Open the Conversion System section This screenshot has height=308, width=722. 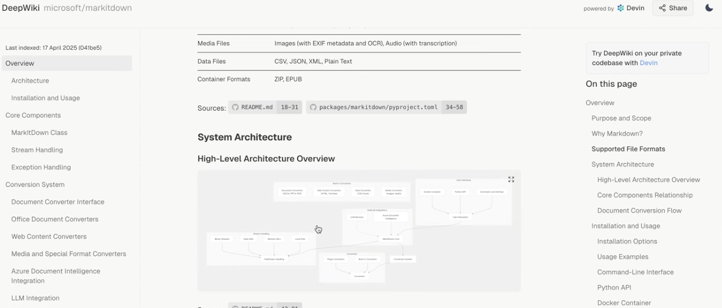pyautogui.click(x=35, y=184)
